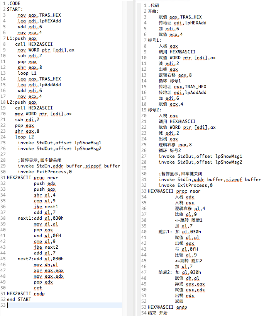This screenshot has height=316, width=264.
Task: Click the 'HEX2ASCII proc near' declaration
Action: [x=32, y=178]
